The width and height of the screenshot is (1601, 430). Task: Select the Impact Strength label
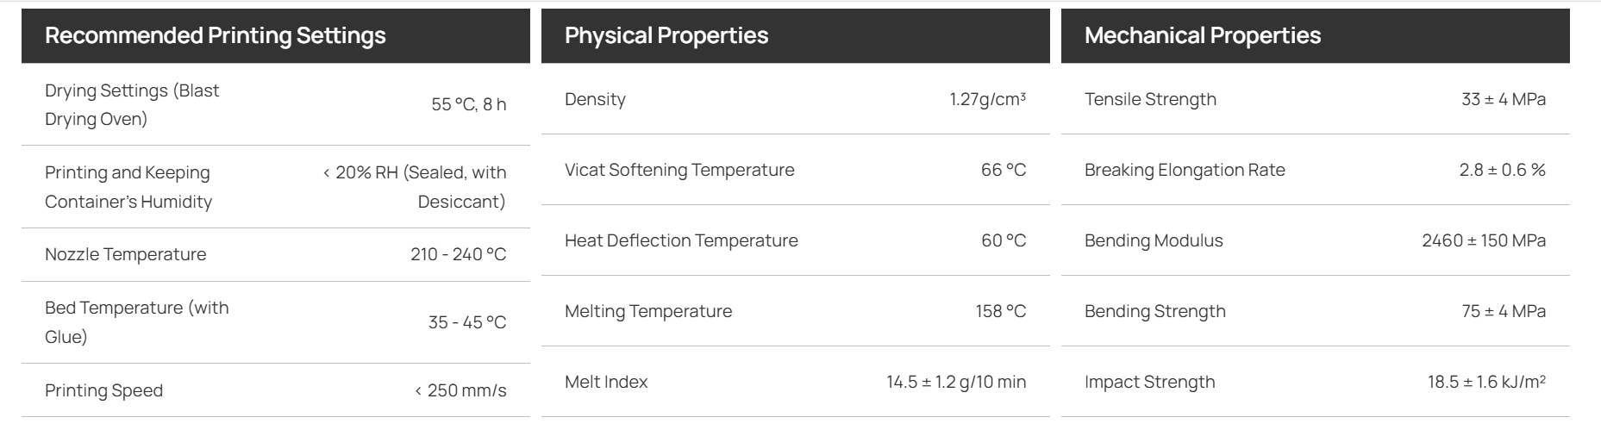pyautogui.click(x=1150, y=382)
